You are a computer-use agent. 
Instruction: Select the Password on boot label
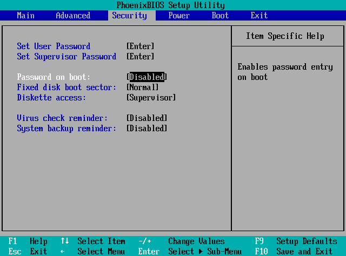(54, 77)
